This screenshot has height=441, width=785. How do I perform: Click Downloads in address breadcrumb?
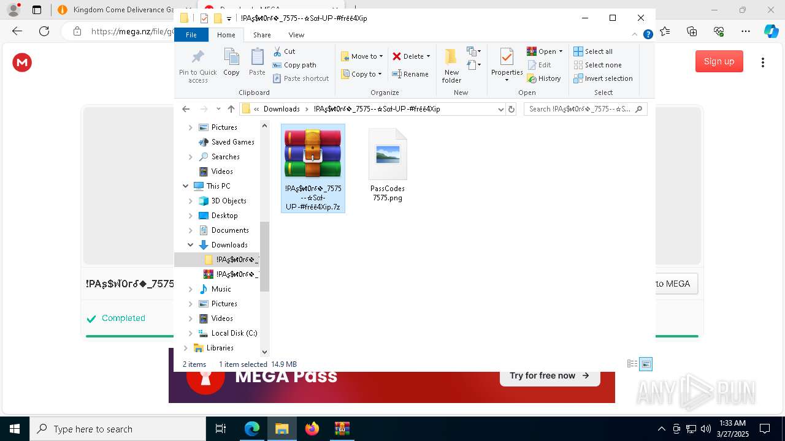(x=281, y=109)
